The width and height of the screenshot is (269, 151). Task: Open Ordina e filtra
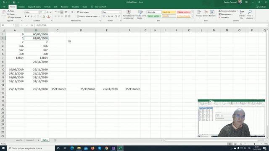[x=242, y=14]
